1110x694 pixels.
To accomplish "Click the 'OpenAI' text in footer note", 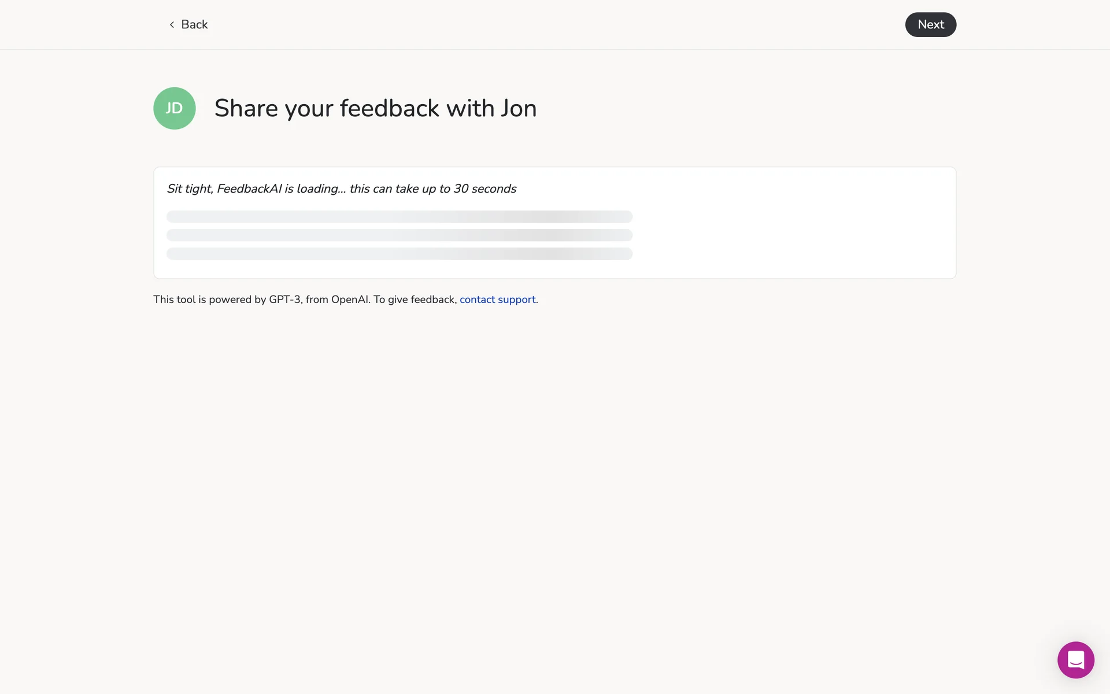I will [350, 300].
